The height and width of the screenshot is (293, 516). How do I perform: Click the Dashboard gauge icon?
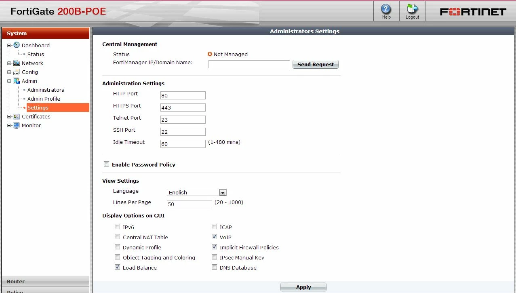click(17, 45)
